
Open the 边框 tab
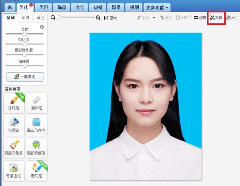coord(98,7)
